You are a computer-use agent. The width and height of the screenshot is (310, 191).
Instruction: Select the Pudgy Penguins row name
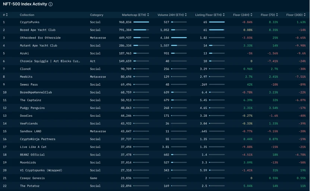[32, 108]
